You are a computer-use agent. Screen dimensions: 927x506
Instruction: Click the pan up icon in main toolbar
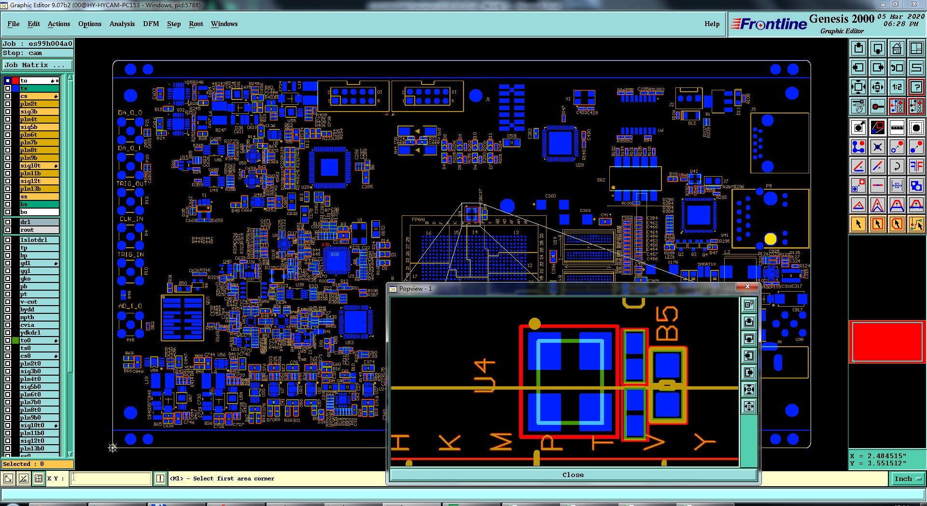[858, 48]
